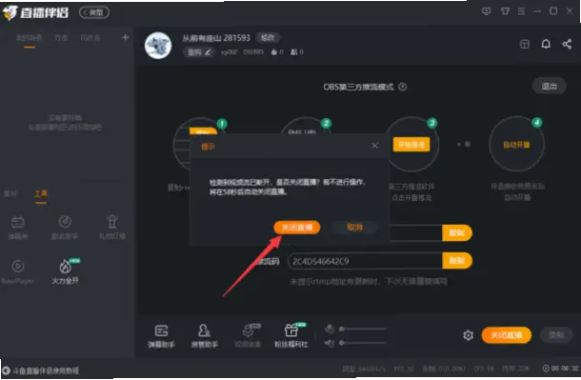Click the back button beside 直播伴侣 logo
Image resolution: width=581 pixels, height=380 pixels.
click(94, 12)
